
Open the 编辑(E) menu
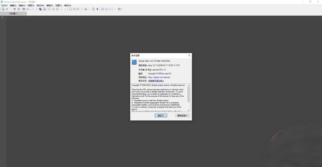click(x=13, y=6)
